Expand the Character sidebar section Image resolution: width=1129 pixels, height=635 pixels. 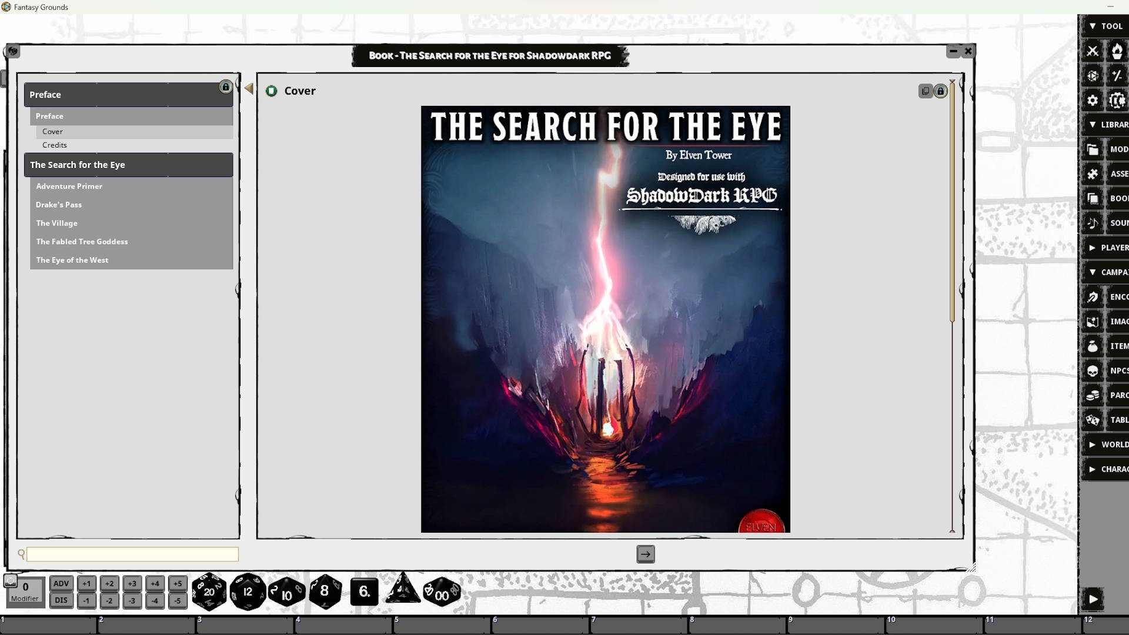[1105, 469]
